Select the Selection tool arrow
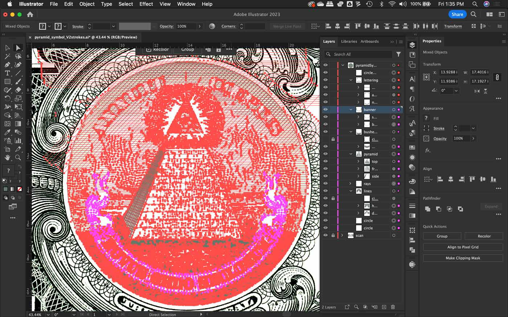Screen dimensions: 508x317 7,48
